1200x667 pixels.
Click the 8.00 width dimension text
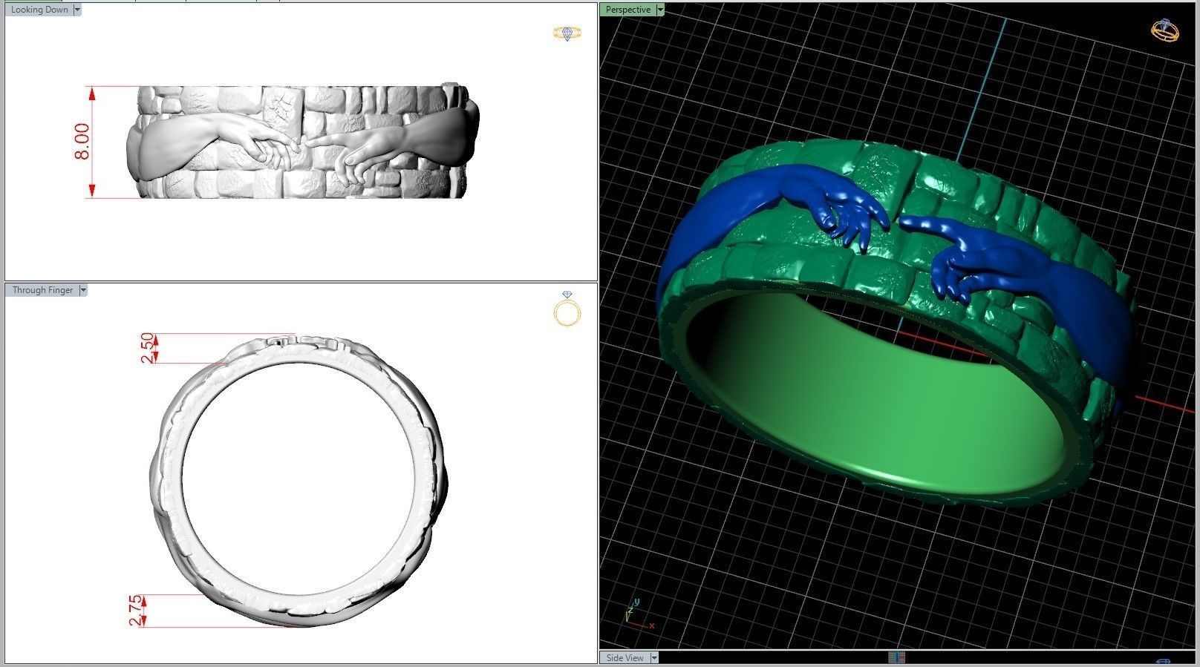point(82,141)
